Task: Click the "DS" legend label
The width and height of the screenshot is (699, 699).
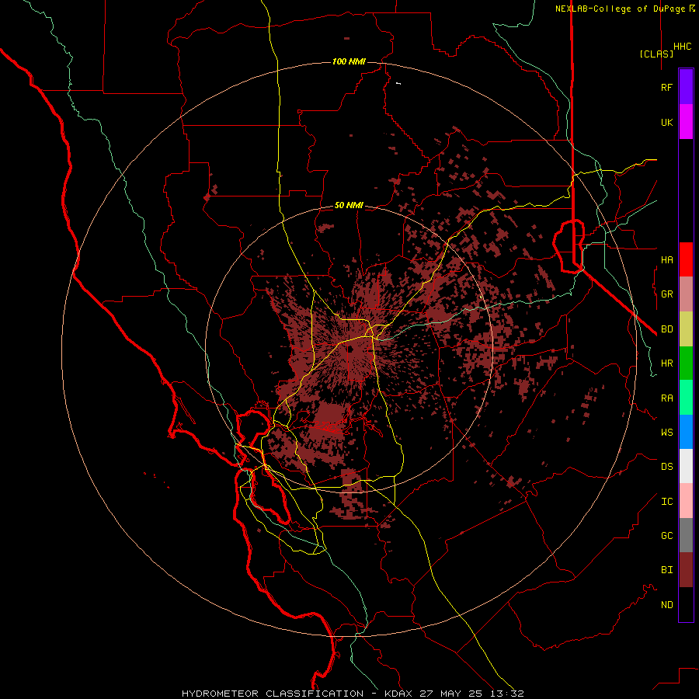Action: coord(666,467)
